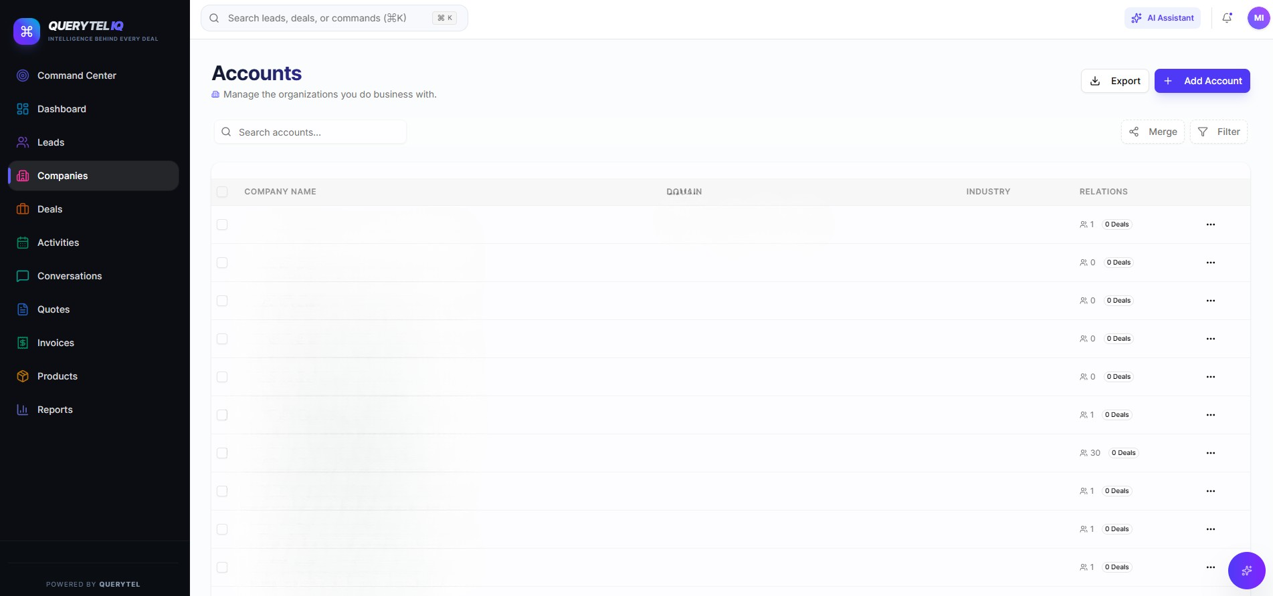The image size is (1273, 596).
Task: Click the ⌘K shortcut badge
Action: pos(445,18)
